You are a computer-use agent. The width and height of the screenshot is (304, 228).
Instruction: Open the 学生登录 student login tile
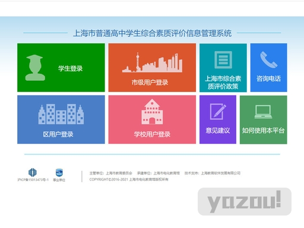(x=61, y=68)
